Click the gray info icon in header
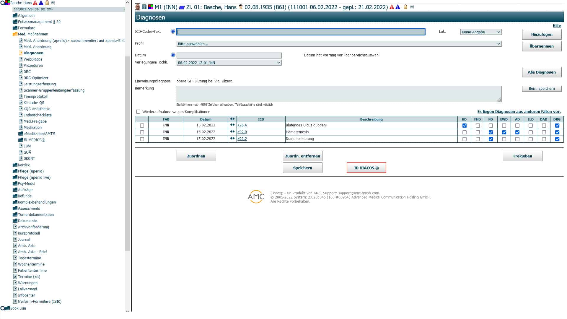 pos(144,7)
